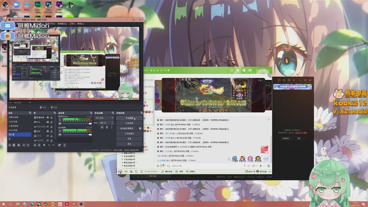Toggle lock on the VTS source

point(52,122)
